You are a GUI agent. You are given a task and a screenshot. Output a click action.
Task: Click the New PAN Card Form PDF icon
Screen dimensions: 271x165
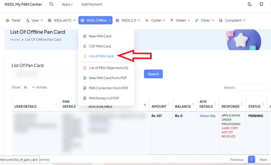pos(85,78)
